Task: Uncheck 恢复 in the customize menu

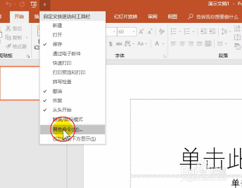Action: point(72,101)
